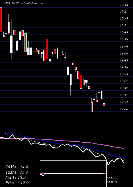Click the 16.2 price axis label

point(123,11)
